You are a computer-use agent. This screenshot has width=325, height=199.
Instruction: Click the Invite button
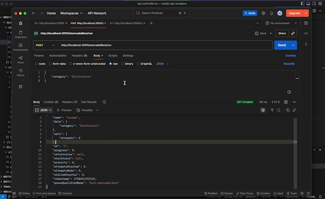250,13
